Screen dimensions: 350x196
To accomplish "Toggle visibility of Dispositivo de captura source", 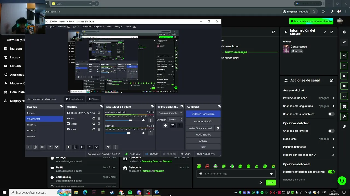I will click(x=94, y=113).
